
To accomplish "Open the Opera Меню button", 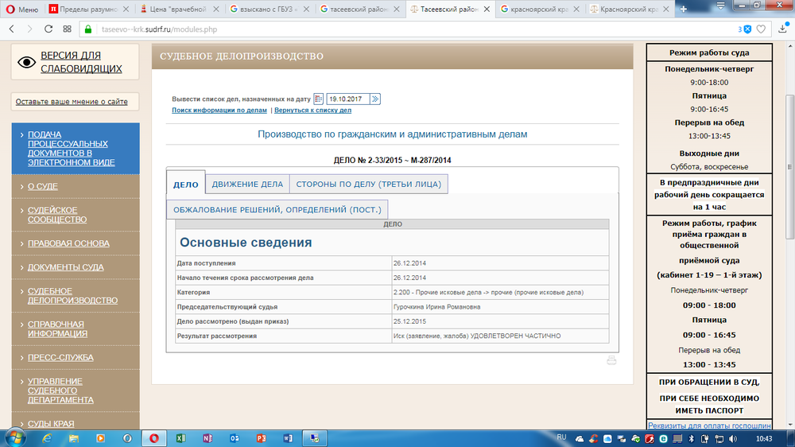I will [21, 9].
